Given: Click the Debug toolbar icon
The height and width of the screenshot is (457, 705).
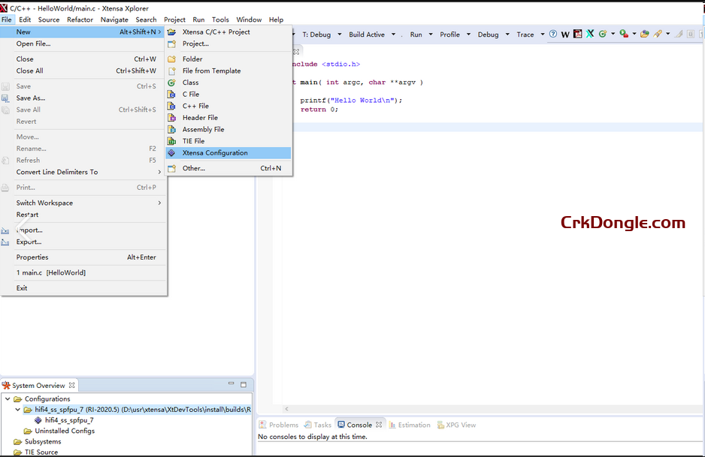Looking at the screenshot, I should pos(488,35).
